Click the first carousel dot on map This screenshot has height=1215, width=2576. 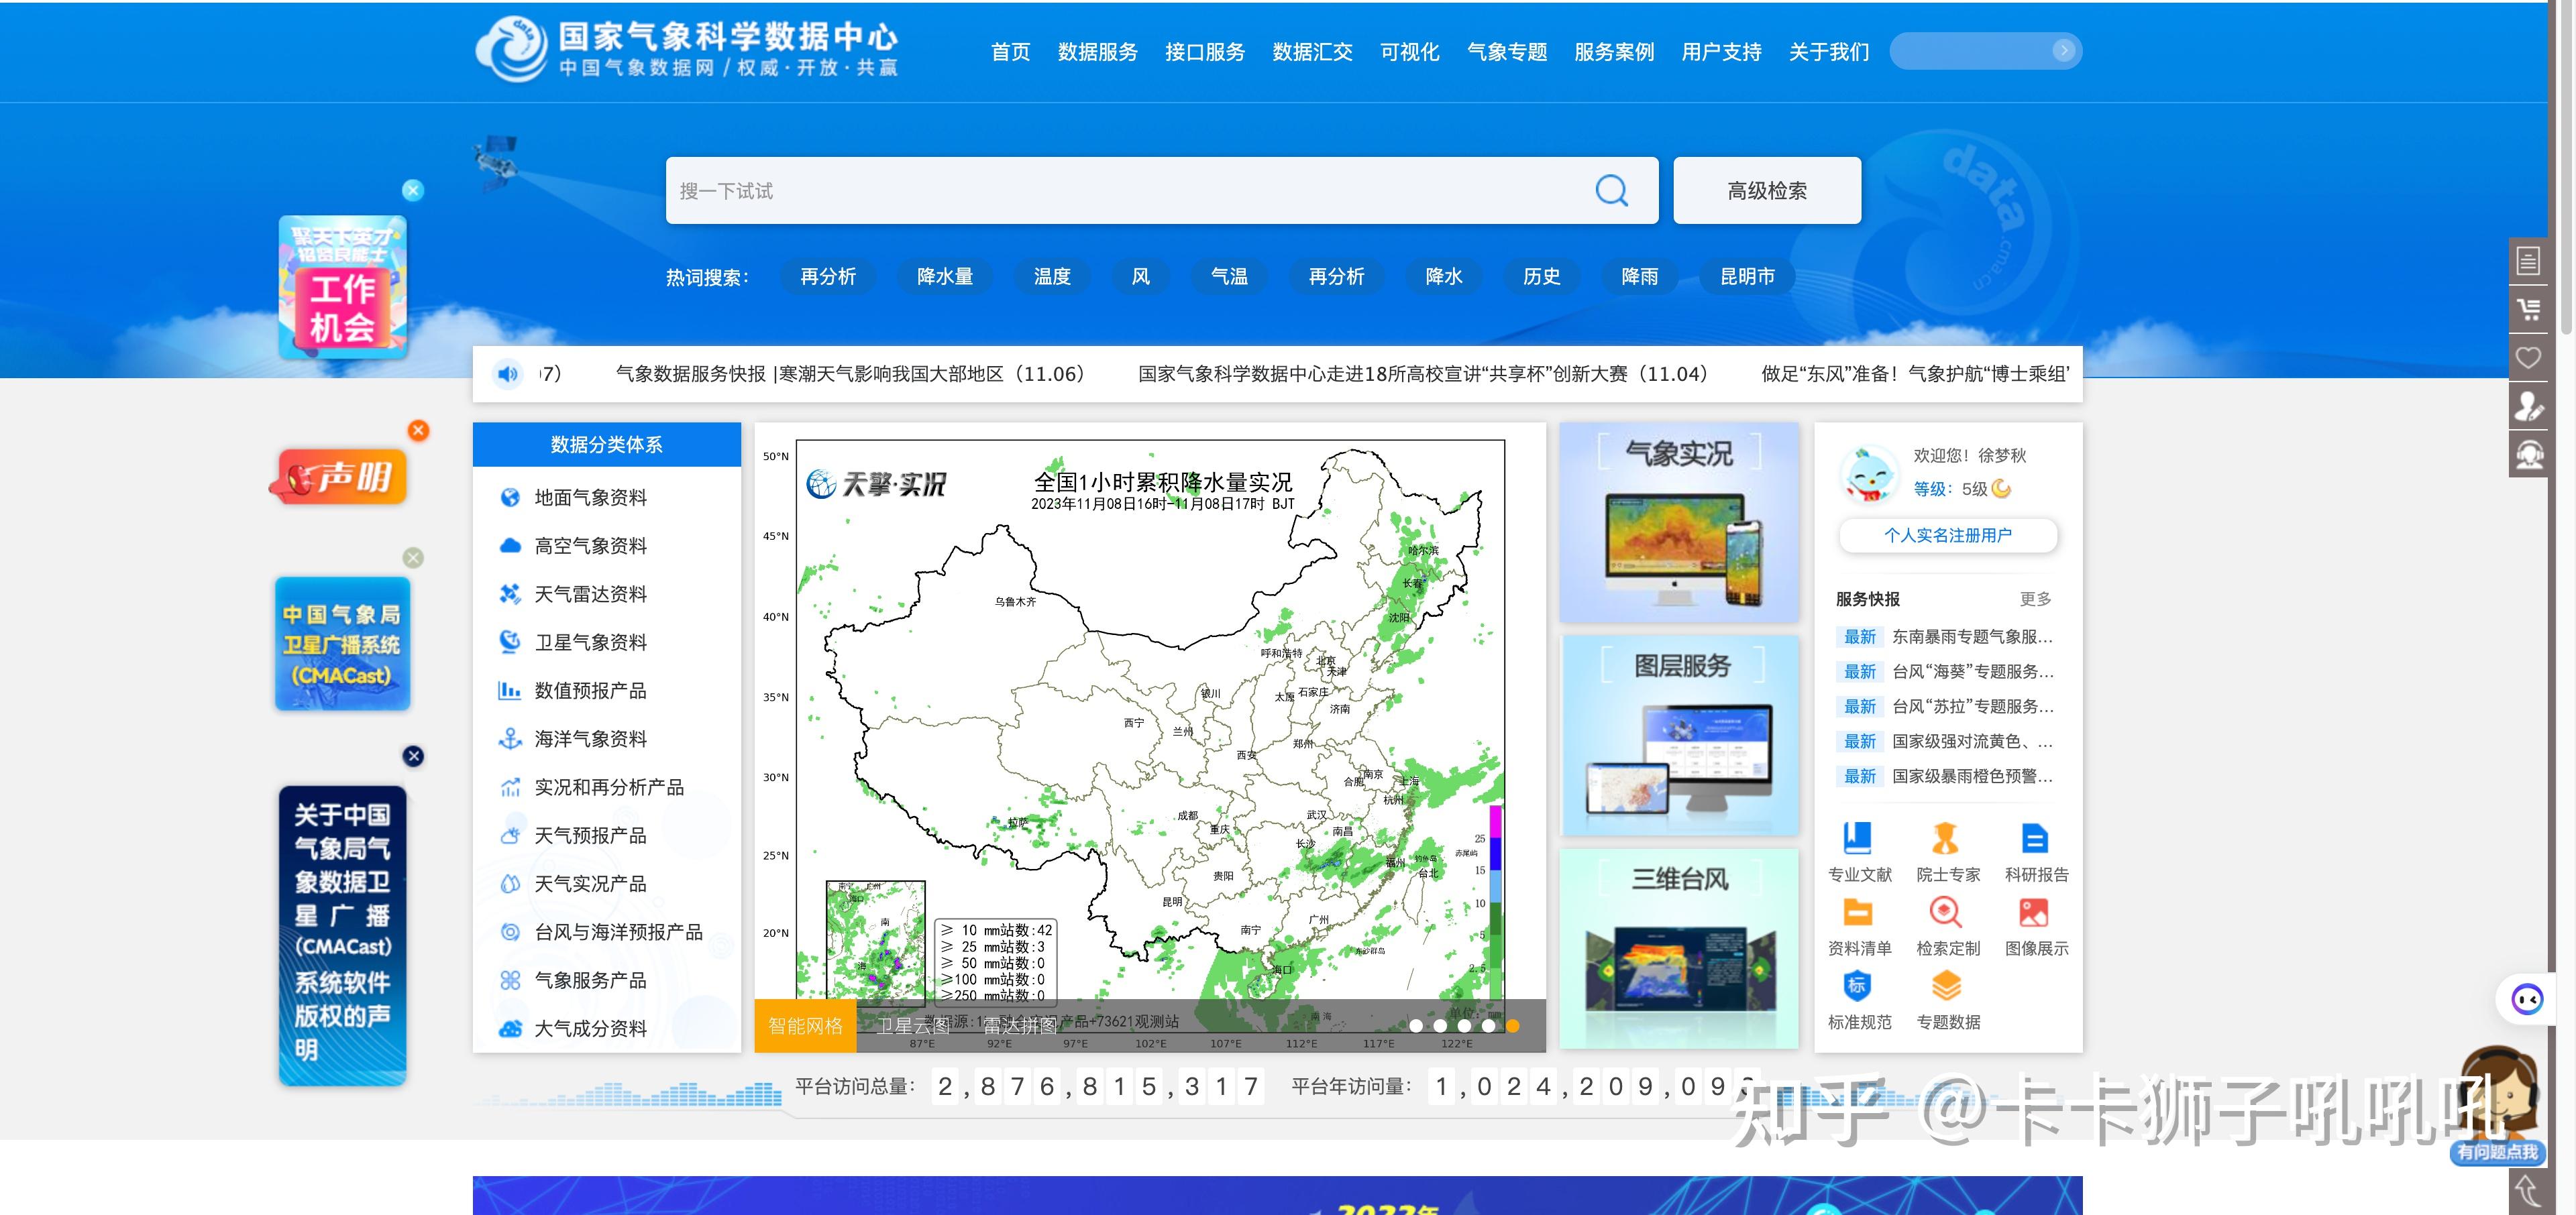(x=1415, y=1025)
